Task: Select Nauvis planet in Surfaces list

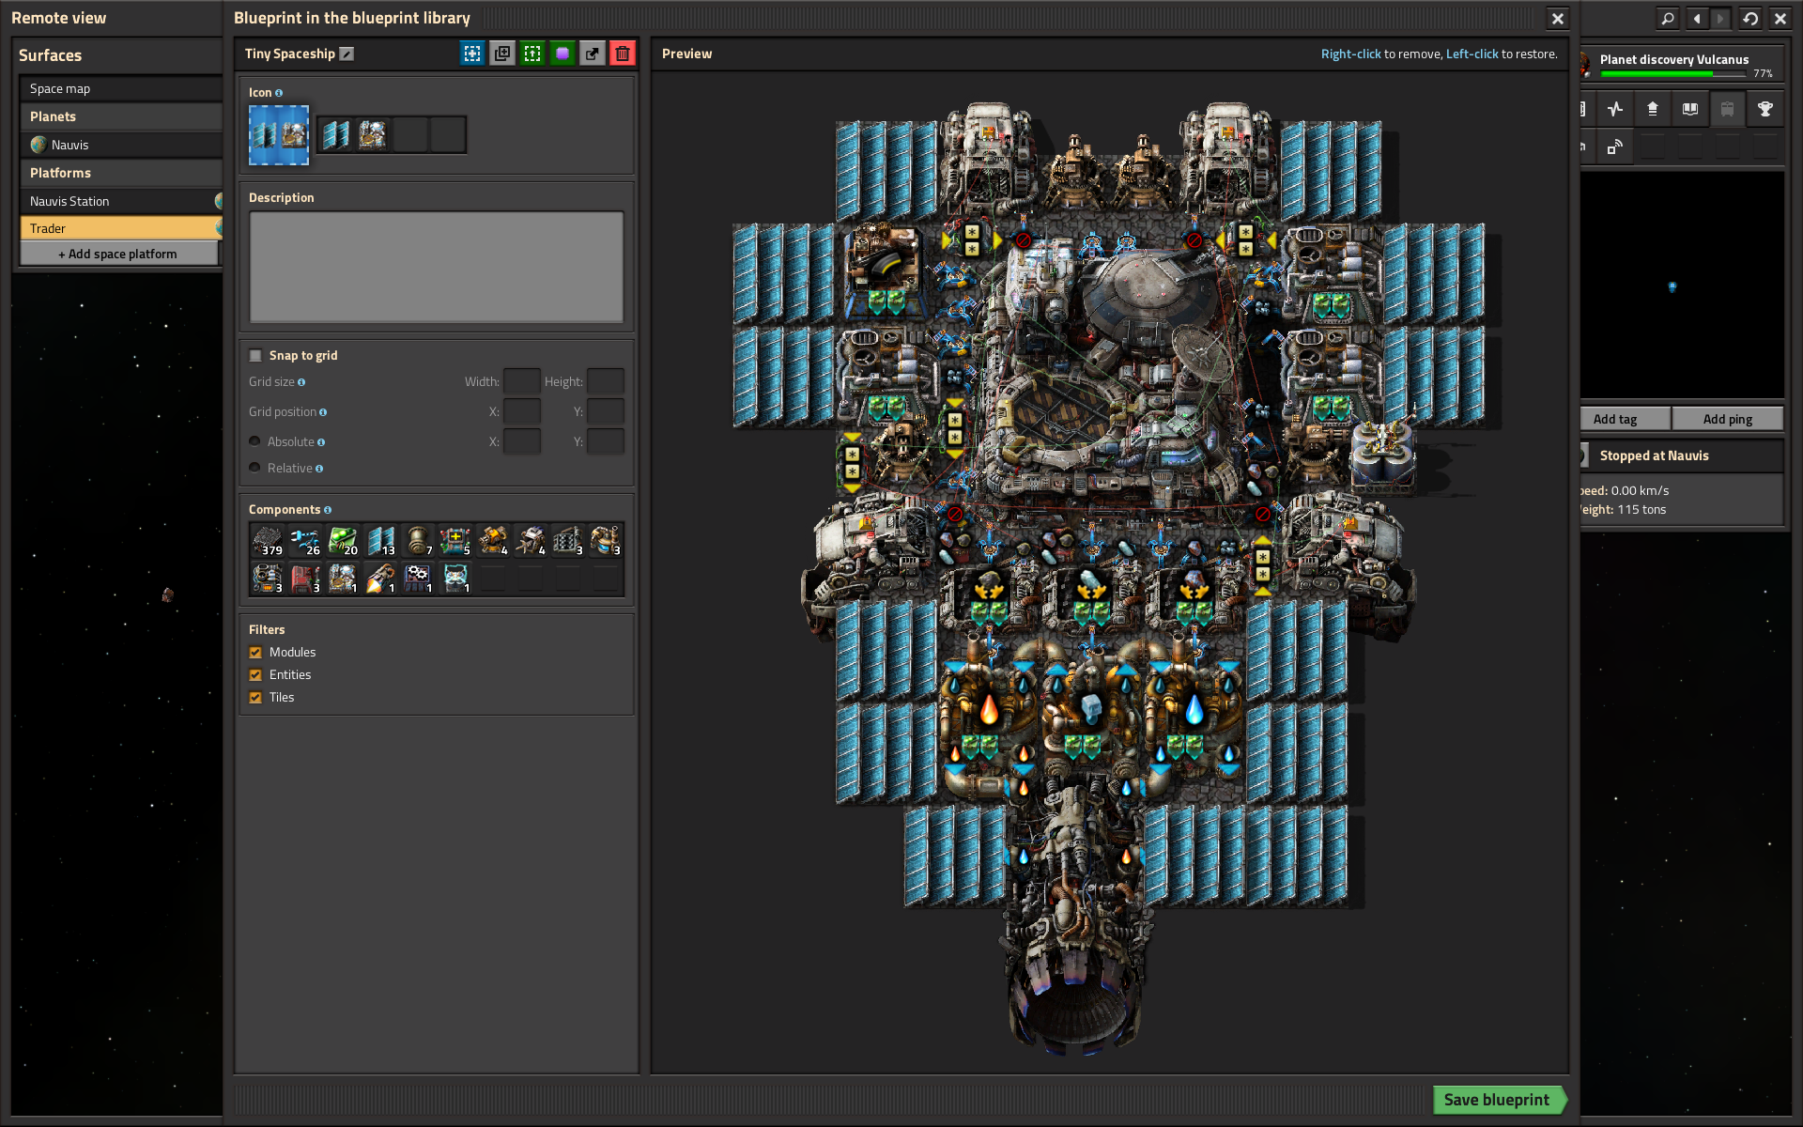Action: tap(120, 145)
